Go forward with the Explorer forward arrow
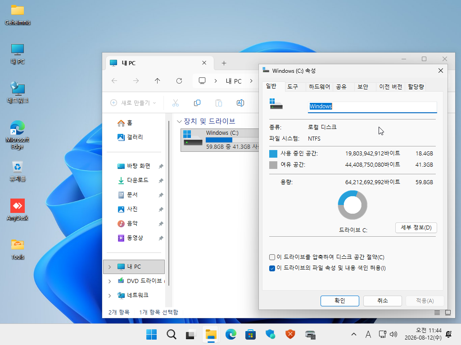Image resolution: width=461 pixels, height=345 pixels. pos(136,81)
